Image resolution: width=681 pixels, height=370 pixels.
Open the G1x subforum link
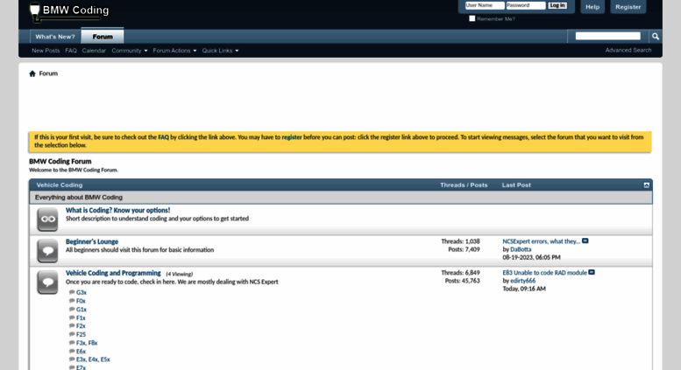pyautogui.click(x=82, y=310)
